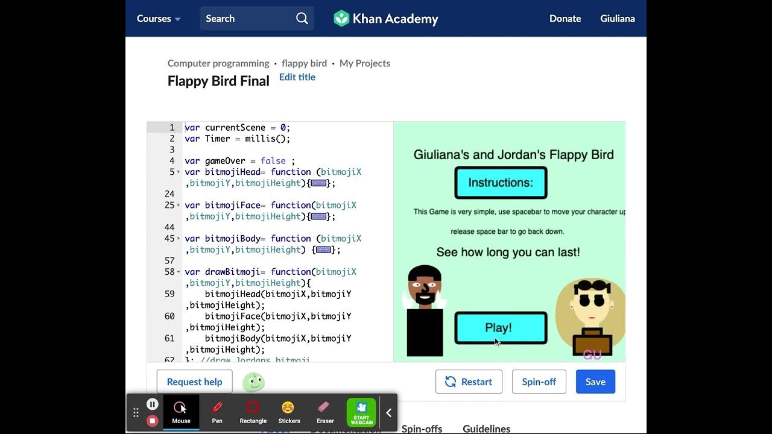Viewport: 772px width, 434px height.
Task: Click Request help button
Action: tap(194, 382)
